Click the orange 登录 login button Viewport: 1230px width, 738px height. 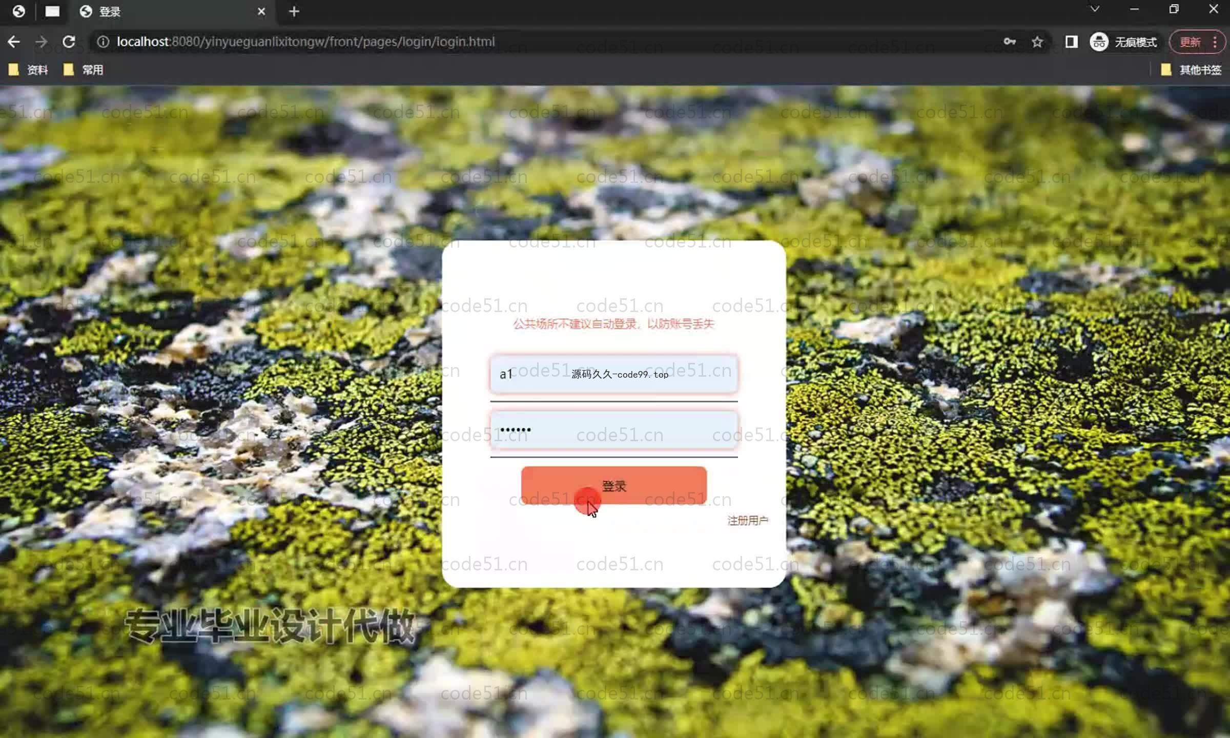(x=614, y=485)
